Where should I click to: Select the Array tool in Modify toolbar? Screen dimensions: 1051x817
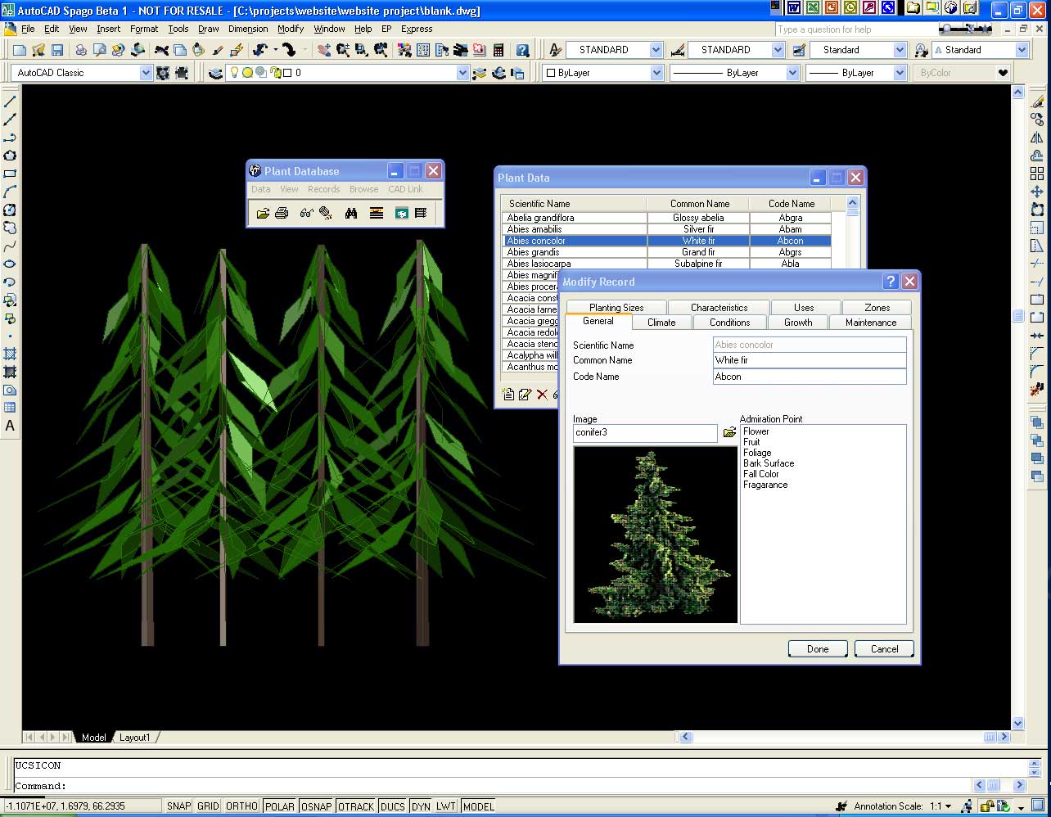pos(1037,174)
